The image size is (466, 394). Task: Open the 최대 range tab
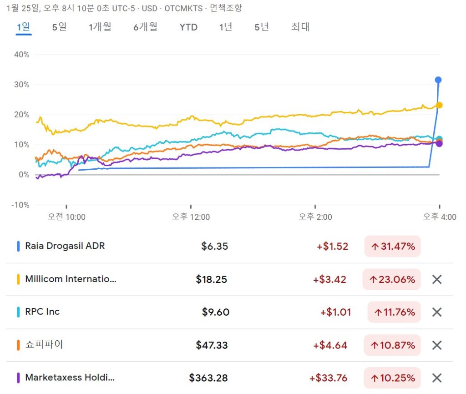(300, 27)
